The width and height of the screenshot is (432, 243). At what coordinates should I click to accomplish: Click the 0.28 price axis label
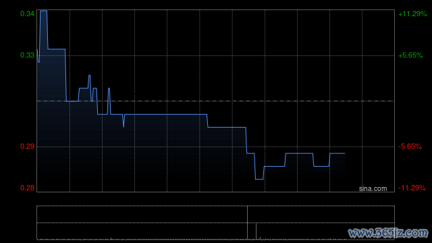(x=27, y=188)
